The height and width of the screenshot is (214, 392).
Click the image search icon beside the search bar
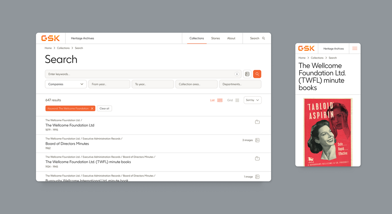[247, 74]
